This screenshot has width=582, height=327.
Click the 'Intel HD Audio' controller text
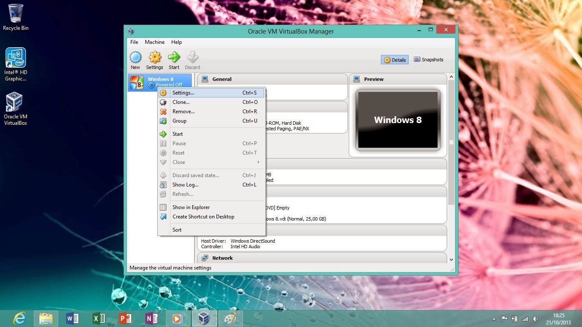[x=245, y=247]
